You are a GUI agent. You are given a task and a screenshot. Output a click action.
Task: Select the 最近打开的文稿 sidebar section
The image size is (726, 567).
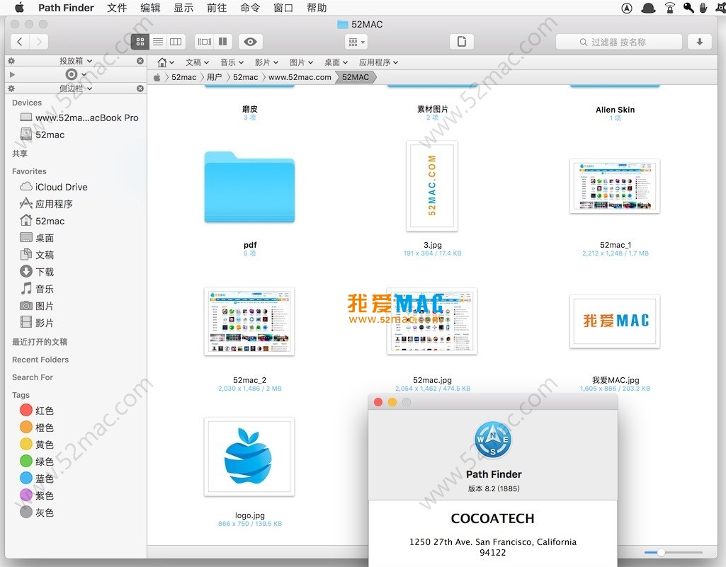tap(40, 342)
